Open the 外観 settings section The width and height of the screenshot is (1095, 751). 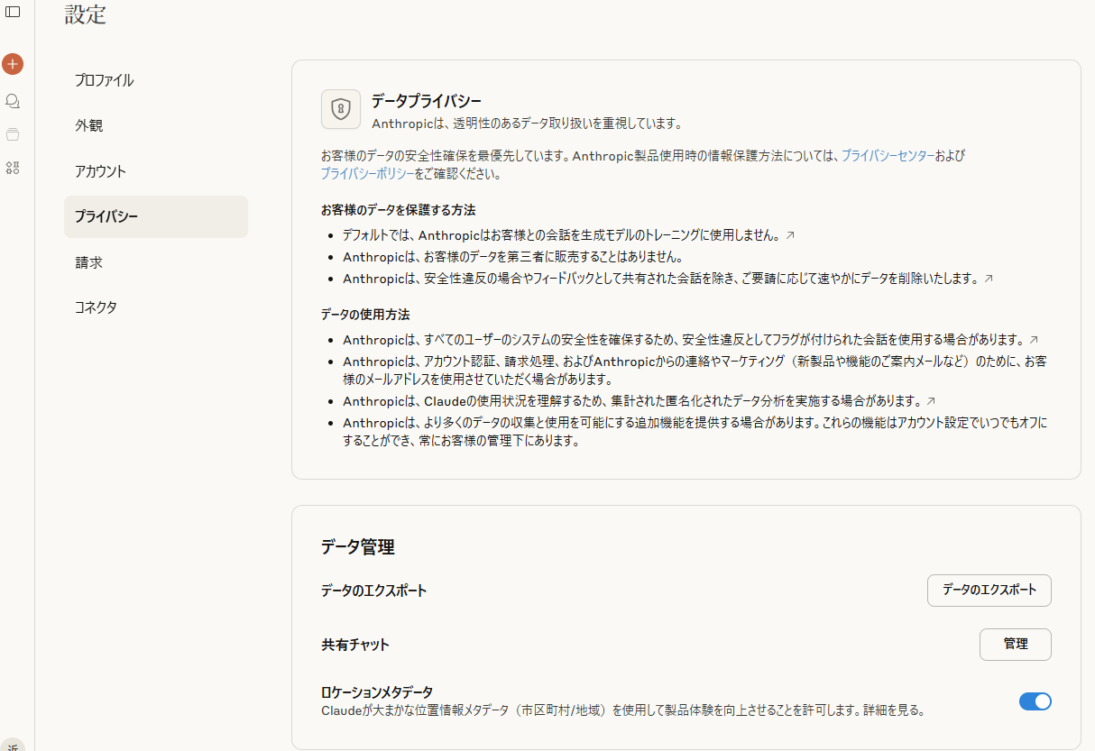[156, 125]
